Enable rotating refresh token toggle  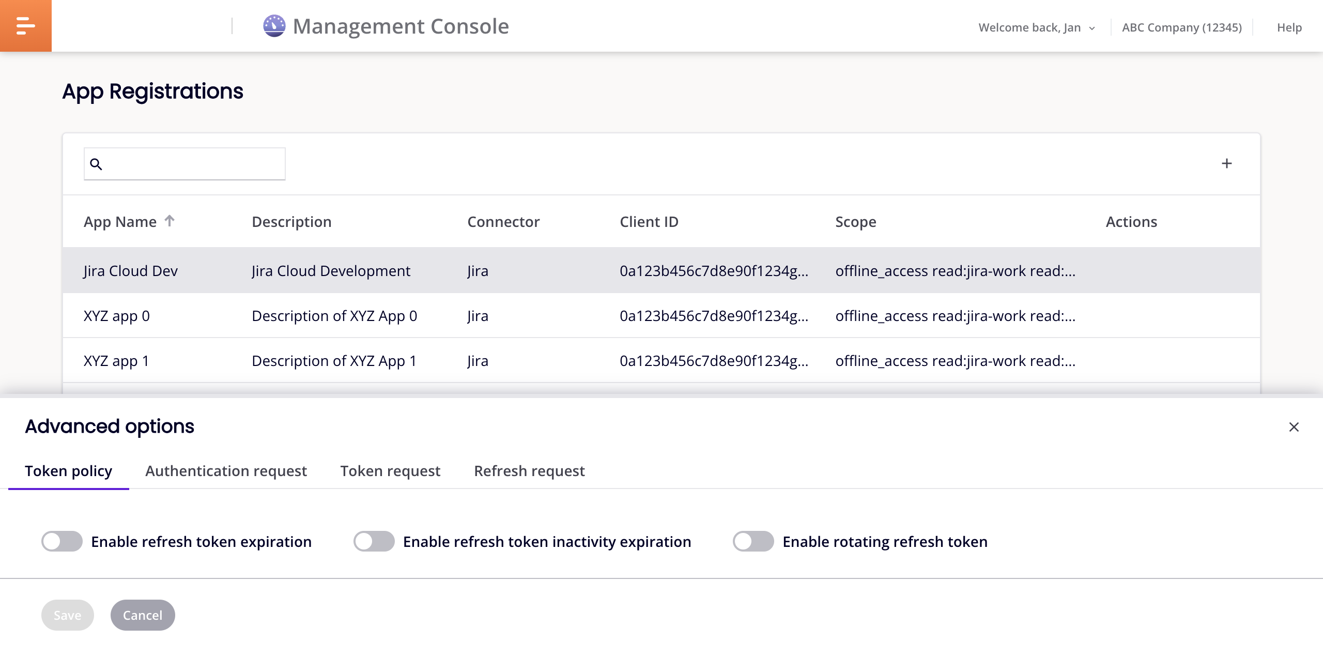tap(753, 541)
